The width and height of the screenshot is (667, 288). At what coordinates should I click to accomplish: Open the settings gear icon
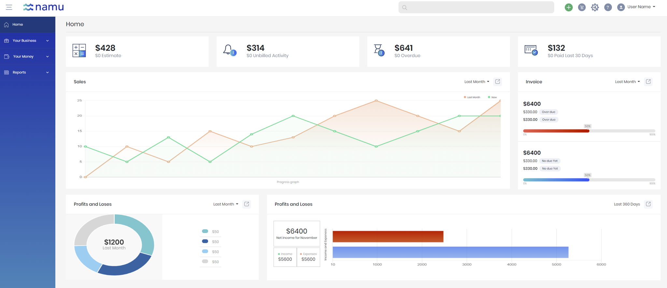click(x=595, y=7)
